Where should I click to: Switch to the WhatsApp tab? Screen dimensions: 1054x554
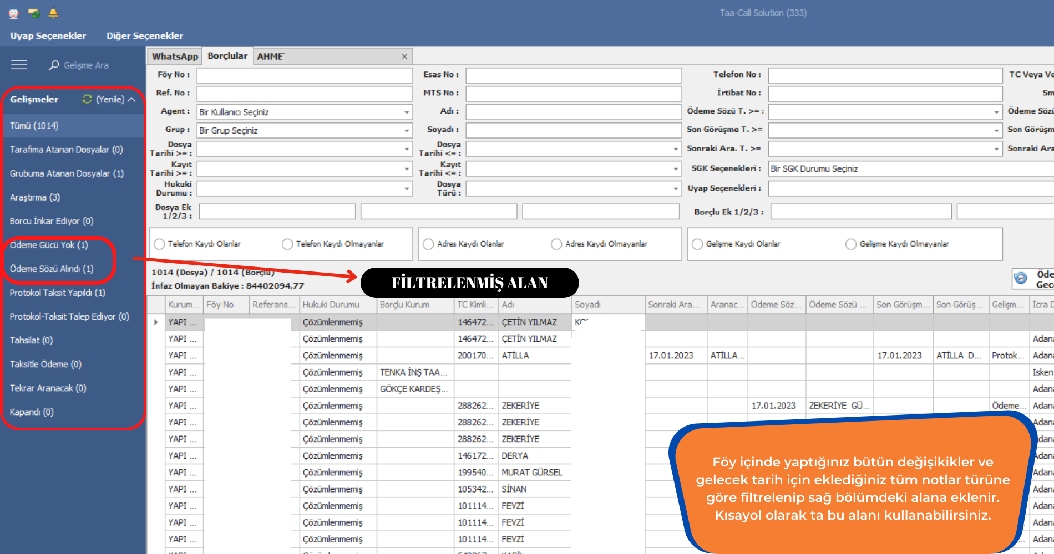(175, 57)
